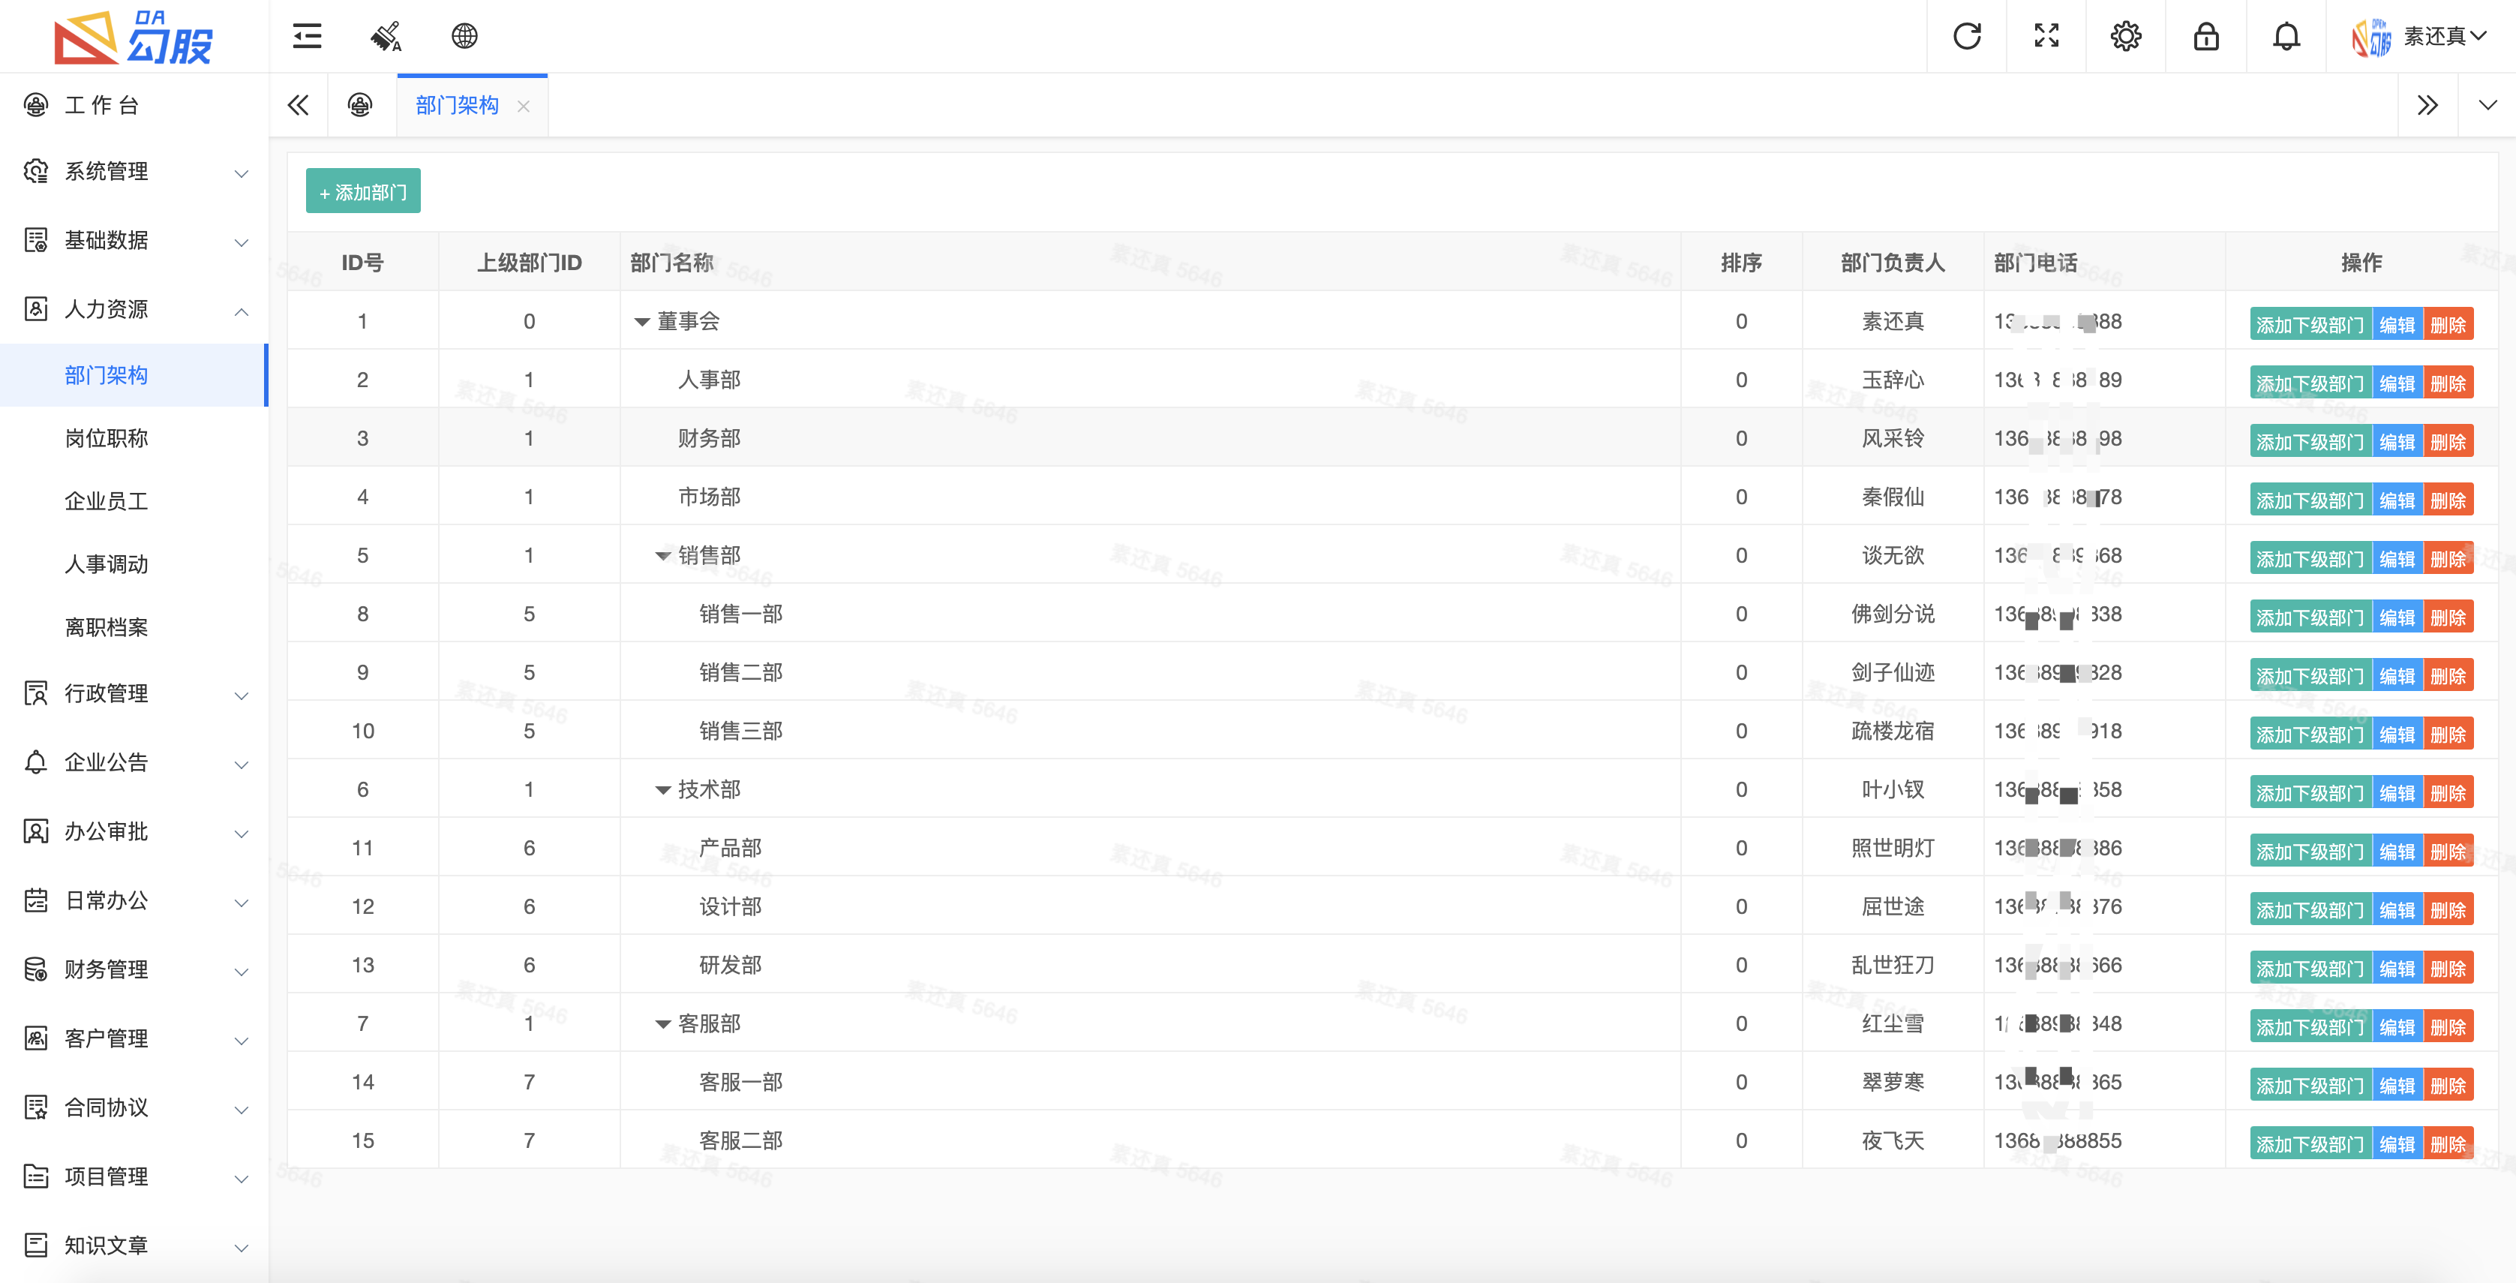Viewport: 2516px width, 1283px height.
Task: Expand the 财务管理 menu chevron
Action: (242, 972)
